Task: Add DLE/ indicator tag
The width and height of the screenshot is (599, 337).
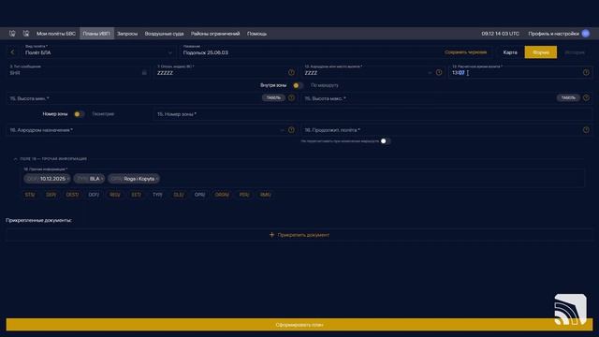Action: click(x=179, y=195)
